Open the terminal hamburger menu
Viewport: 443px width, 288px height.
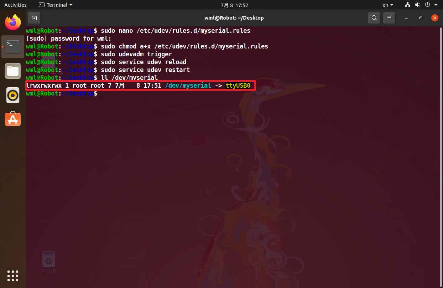(x=389, y=18)
